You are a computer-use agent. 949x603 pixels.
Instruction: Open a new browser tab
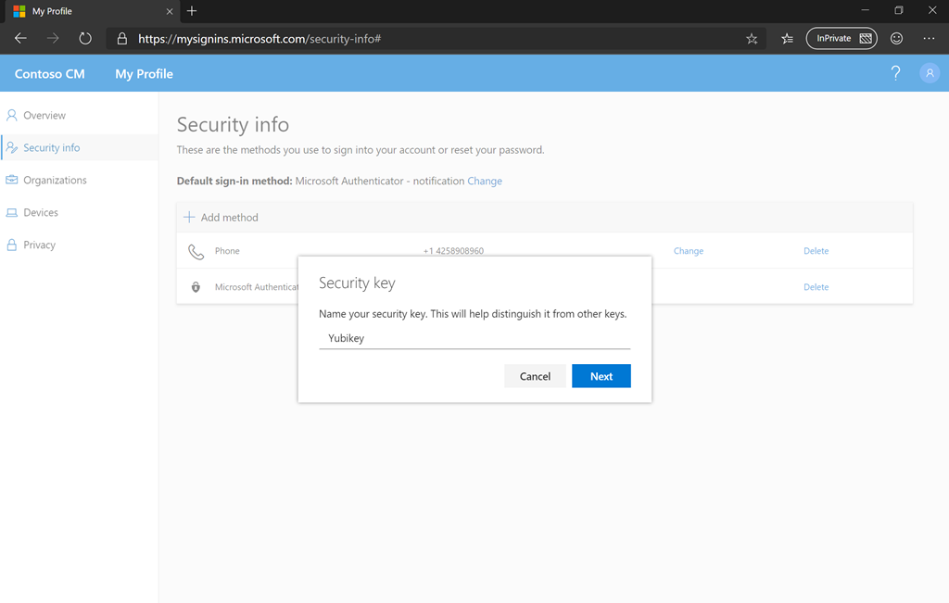point(192,11)
